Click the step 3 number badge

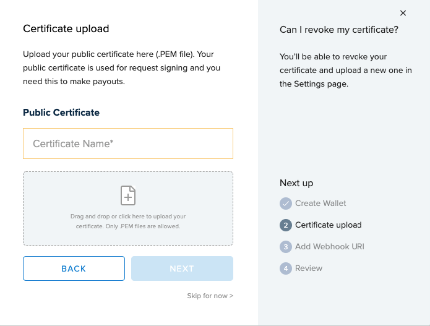coord(285,247)
